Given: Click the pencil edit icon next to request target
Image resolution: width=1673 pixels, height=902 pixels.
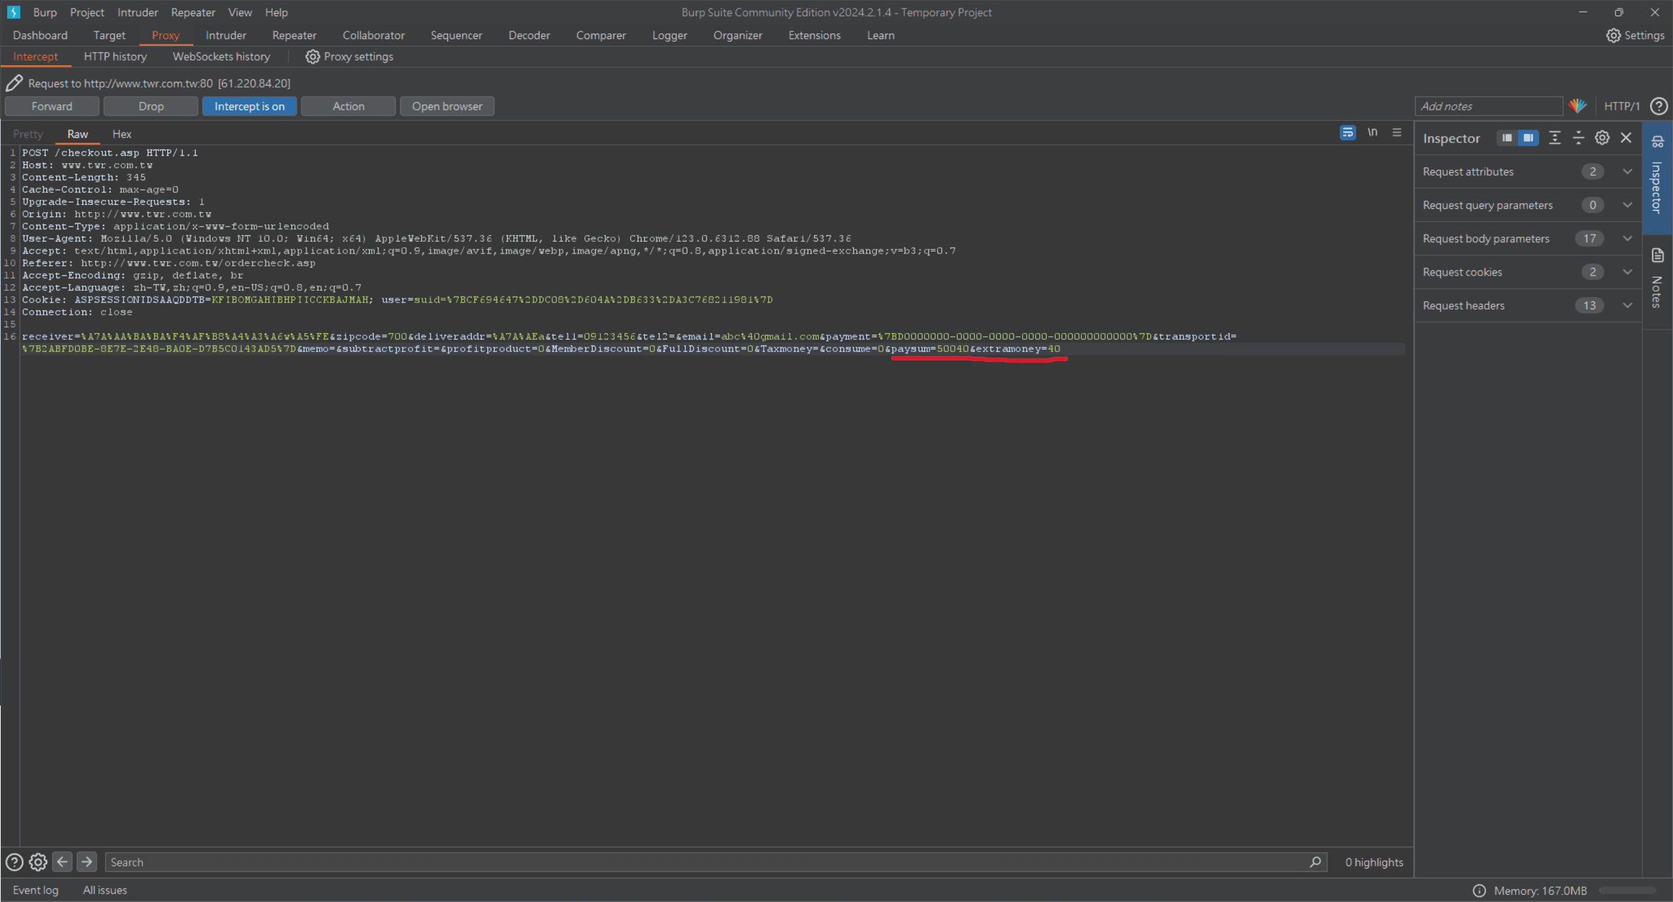Looking at the screenshot, I should coord(14,83).
